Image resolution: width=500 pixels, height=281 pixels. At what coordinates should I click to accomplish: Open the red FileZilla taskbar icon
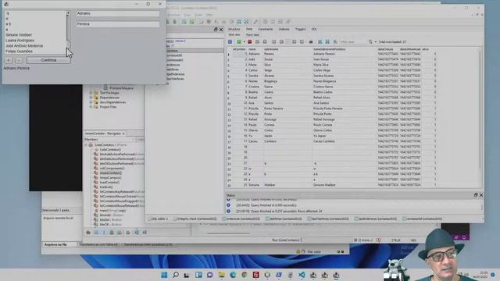(255, 275)
